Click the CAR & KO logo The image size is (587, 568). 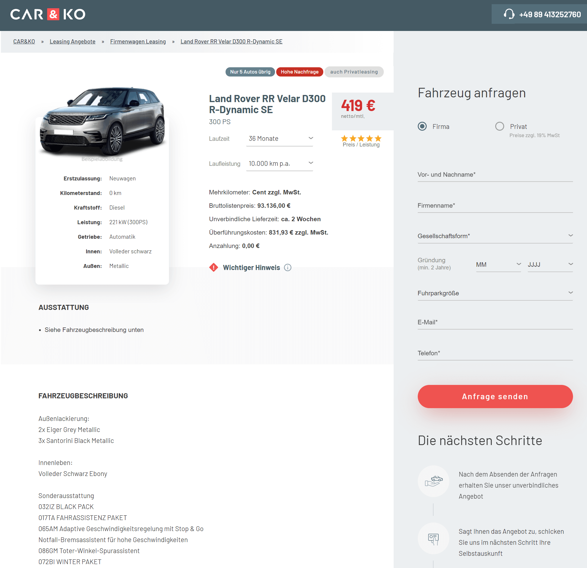48,14
